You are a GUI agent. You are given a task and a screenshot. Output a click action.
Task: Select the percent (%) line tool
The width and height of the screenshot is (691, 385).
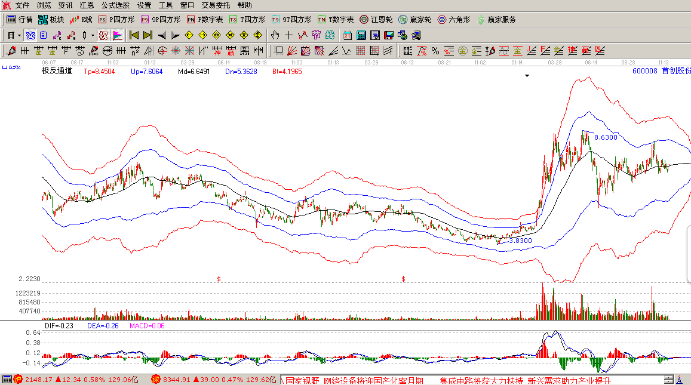(x=435, y=51)
